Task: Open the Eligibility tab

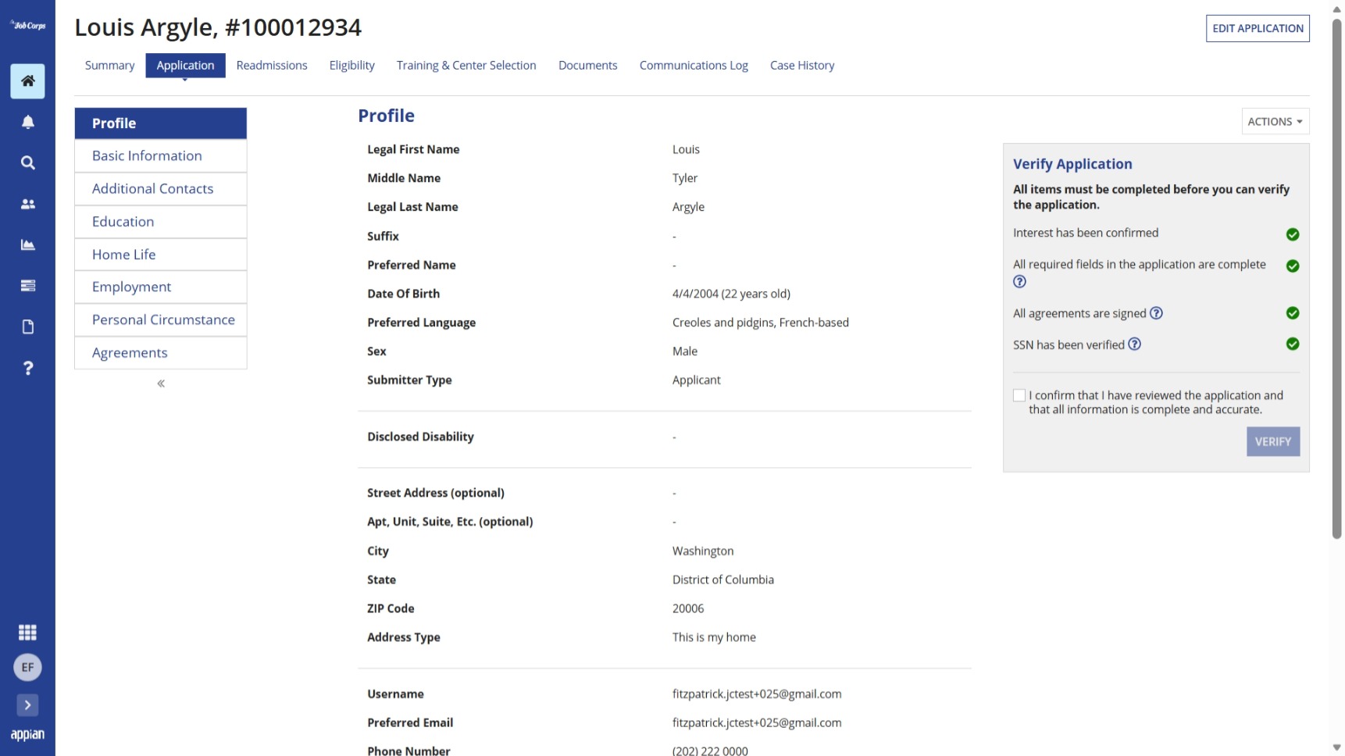Action: (x=352, y=66)
